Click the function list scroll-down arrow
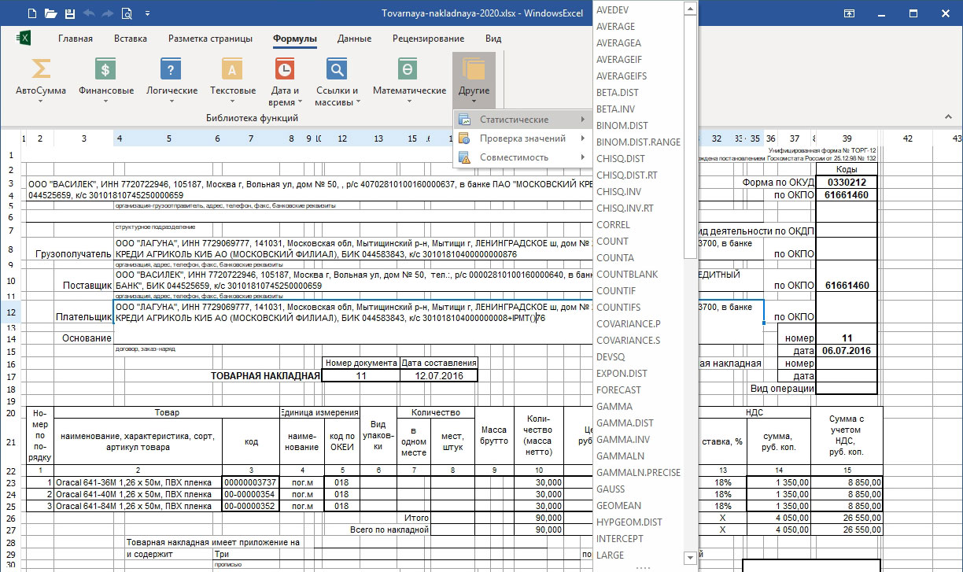Screen dimensions: 963x572 690,558
